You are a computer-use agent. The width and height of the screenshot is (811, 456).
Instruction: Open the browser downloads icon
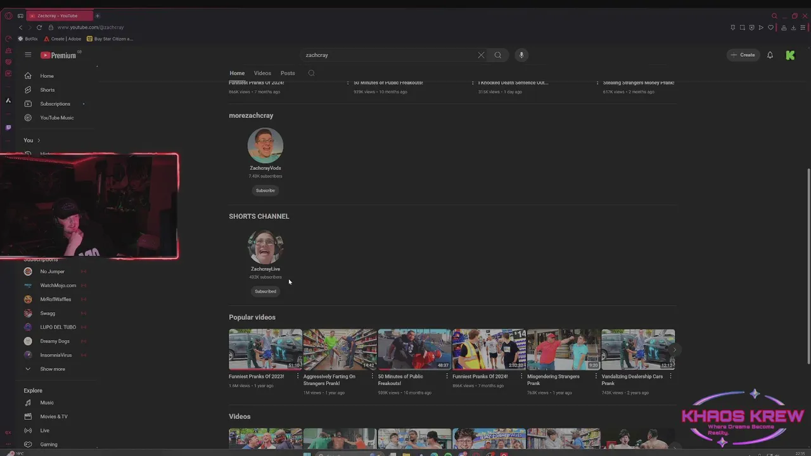coord(793,27)
